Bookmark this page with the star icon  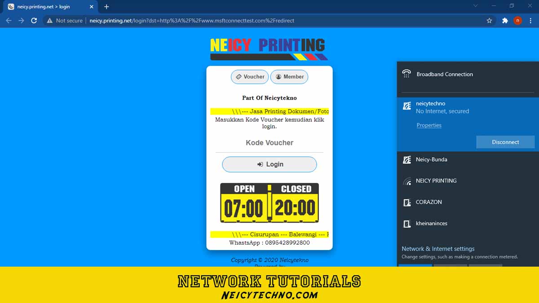[490, 21]
